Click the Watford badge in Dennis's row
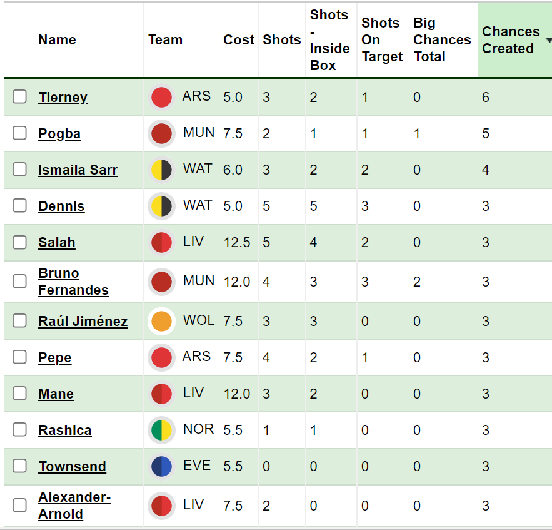This screenshot has width=552, height=530. 161,206
